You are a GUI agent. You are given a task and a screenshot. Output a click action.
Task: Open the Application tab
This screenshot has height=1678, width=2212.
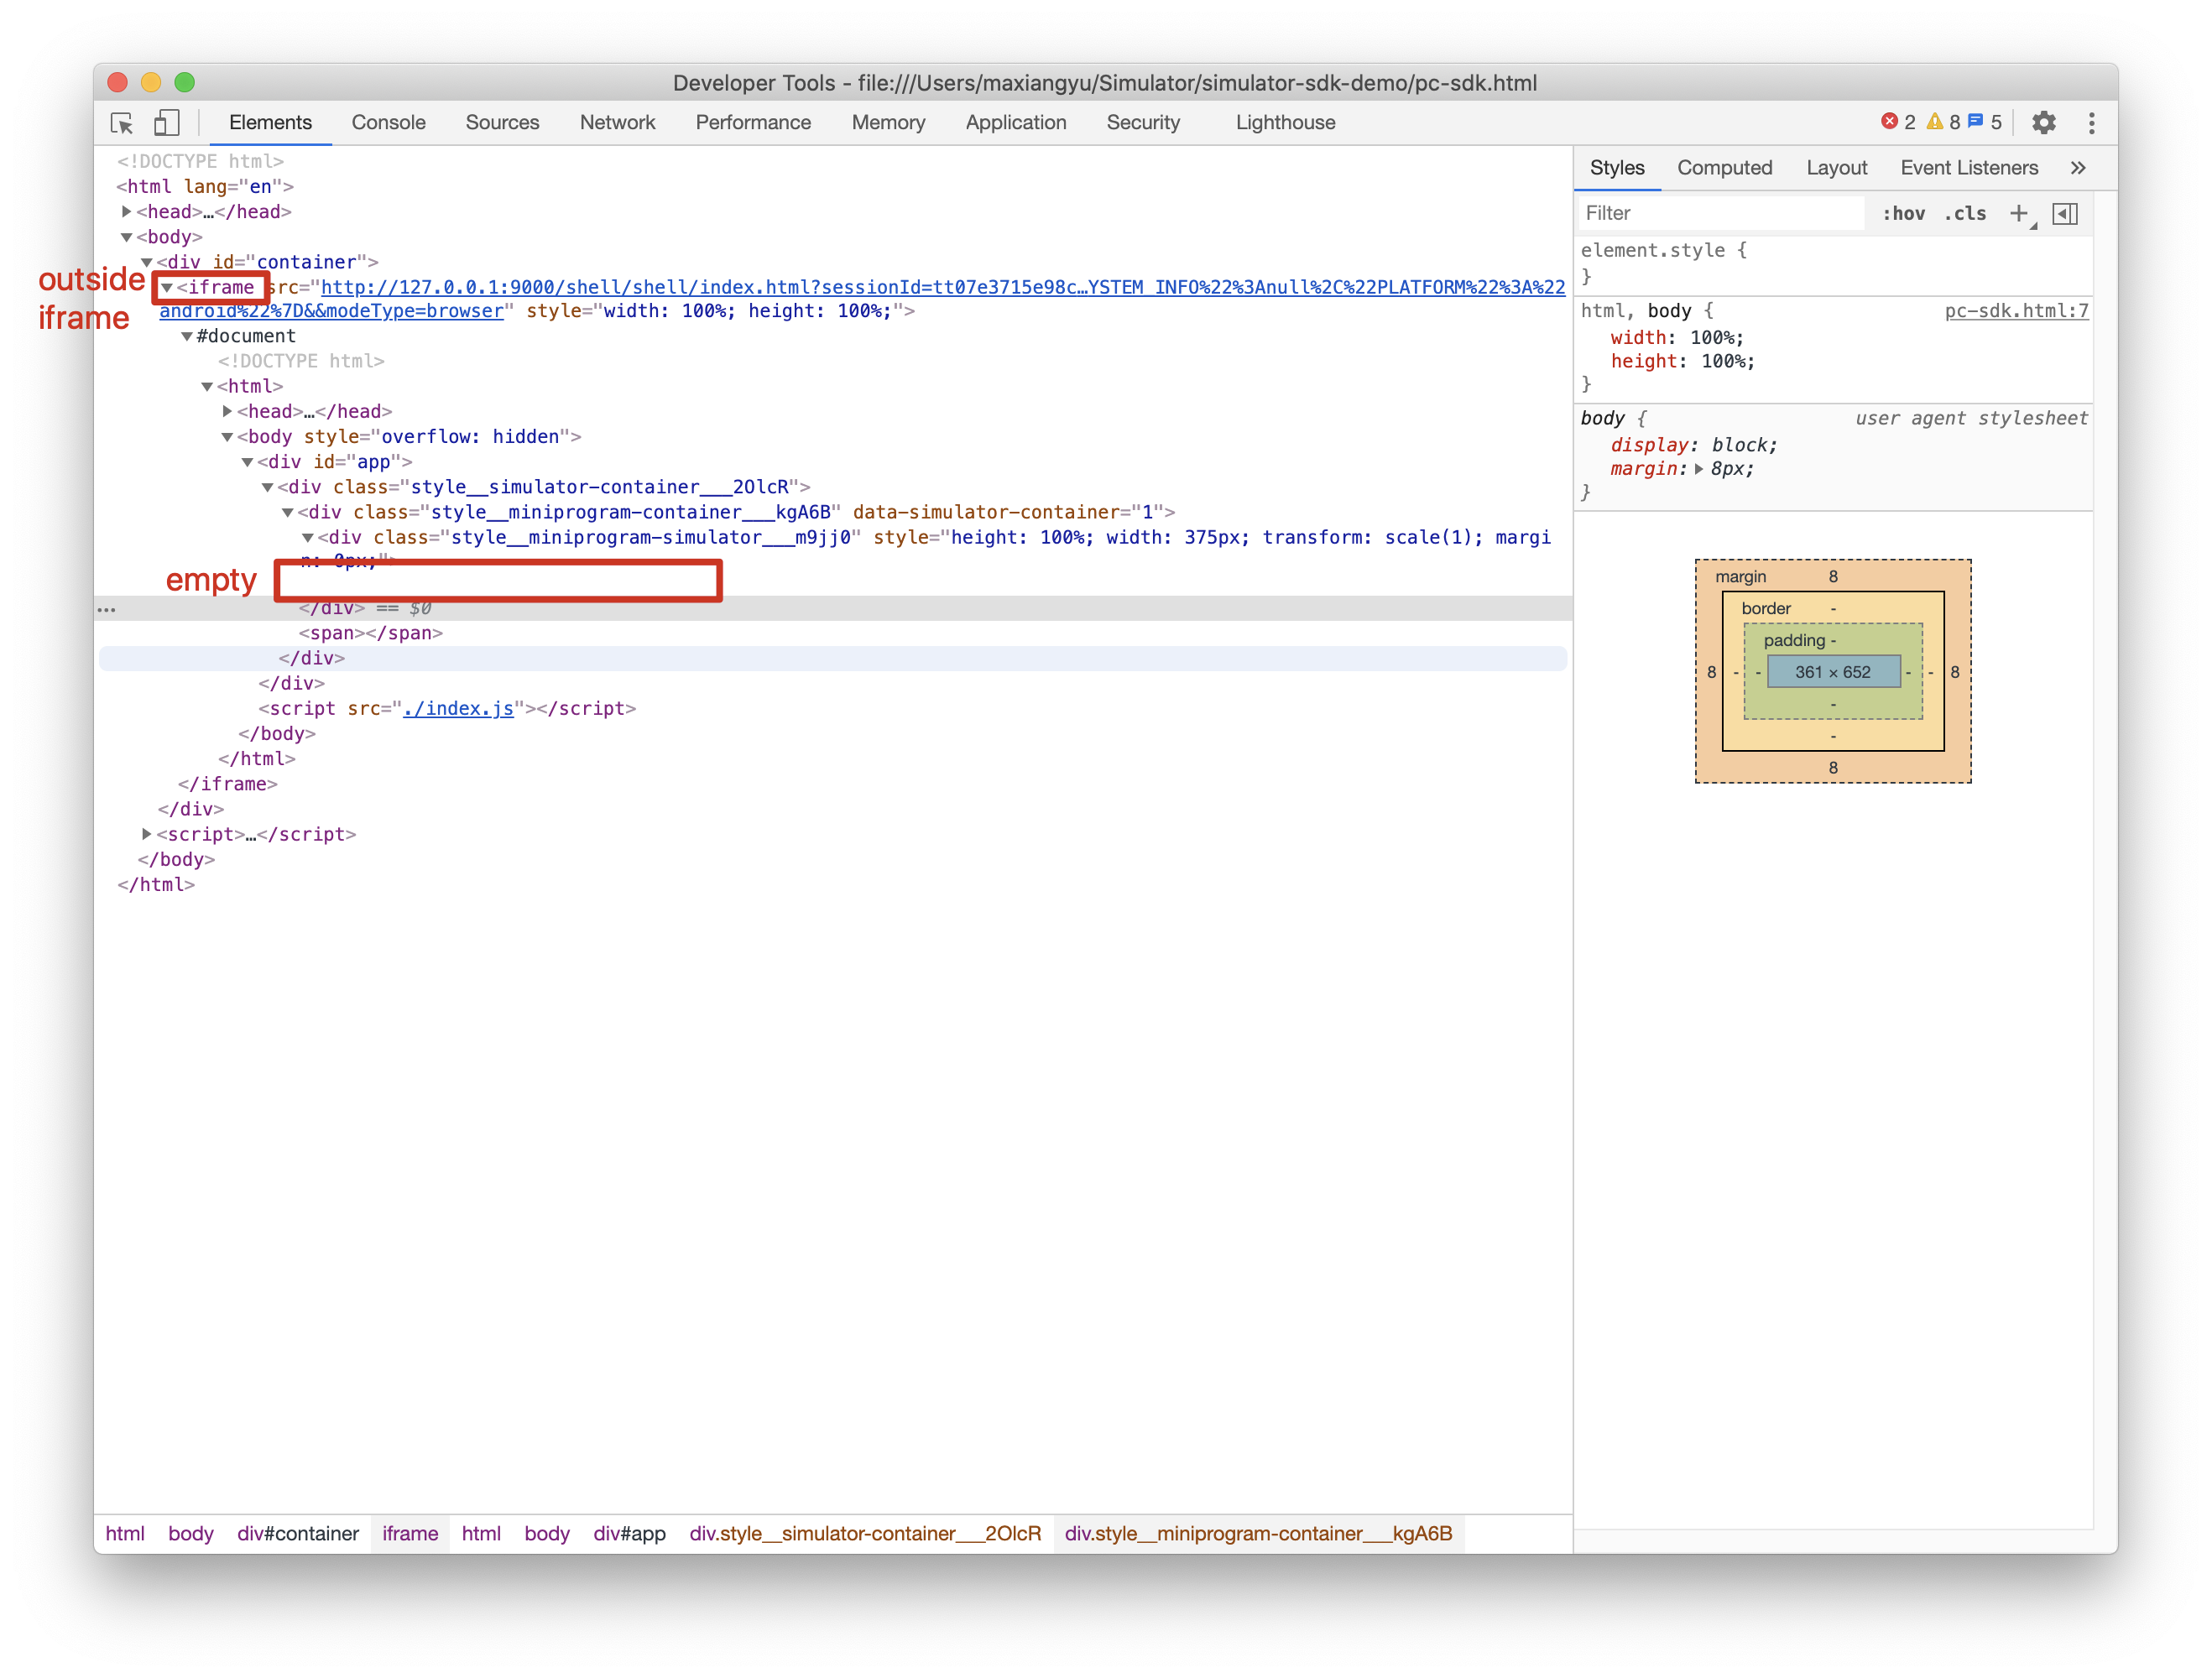pyautogui.click(x=1016, y=122)
